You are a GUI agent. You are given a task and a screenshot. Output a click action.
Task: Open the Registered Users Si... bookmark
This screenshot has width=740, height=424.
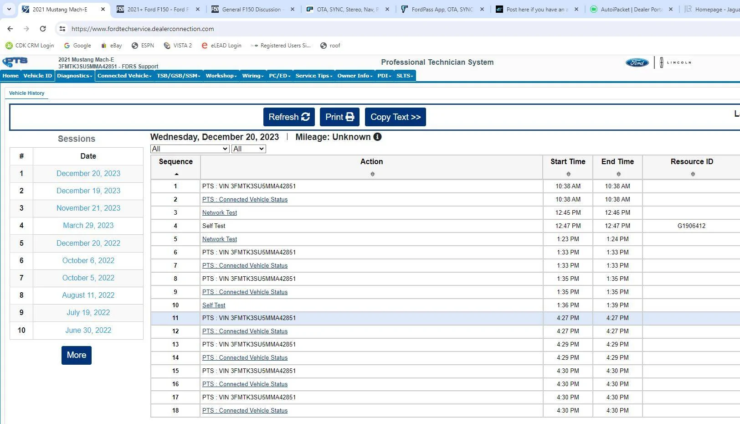point(281,46)
